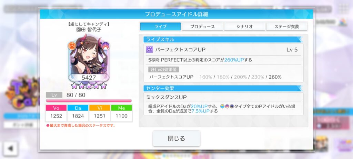Click the purple sunburst badge on idol card
The image size is (353, 159).
(x=105, y=46)
